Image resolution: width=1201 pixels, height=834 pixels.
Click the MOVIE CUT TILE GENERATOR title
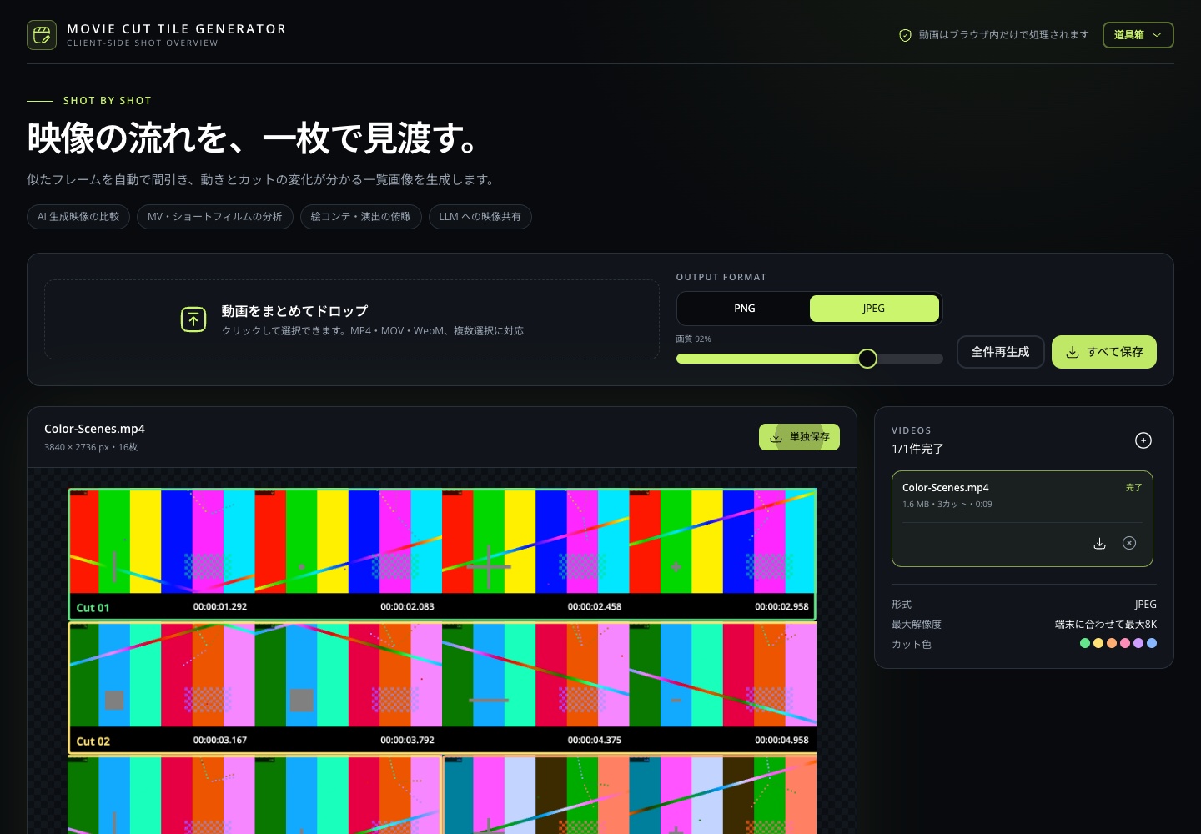click(177, 29)
